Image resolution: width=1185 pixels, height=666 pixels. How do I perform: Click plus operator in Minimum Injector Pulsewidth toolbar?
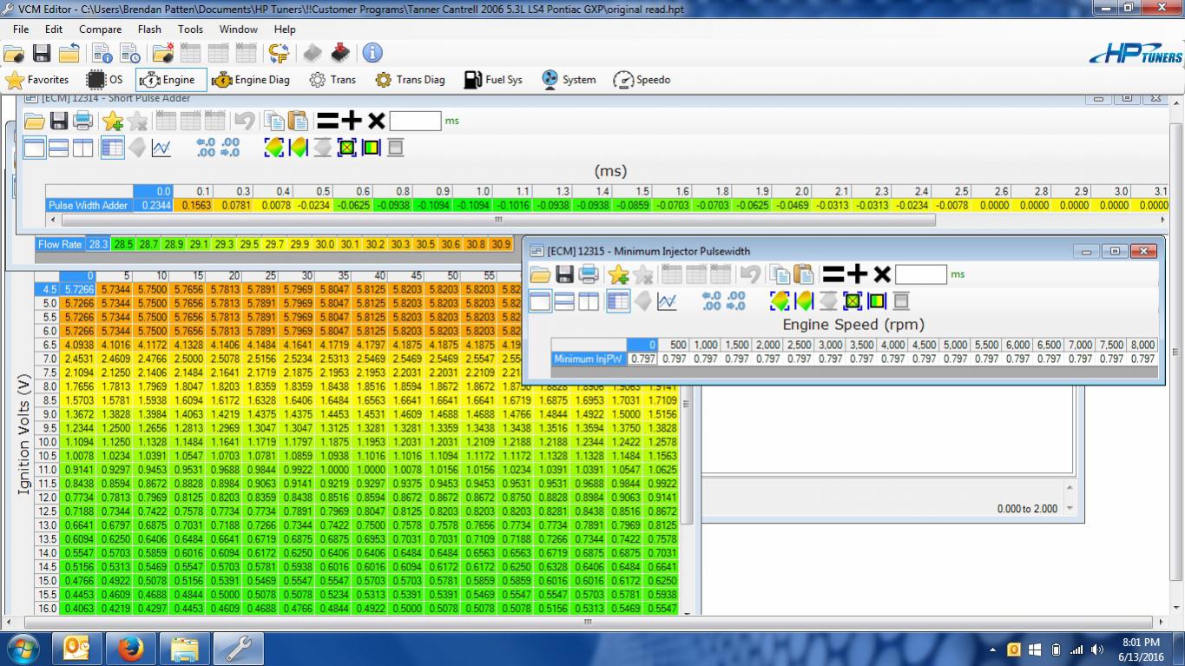(858, 274)
